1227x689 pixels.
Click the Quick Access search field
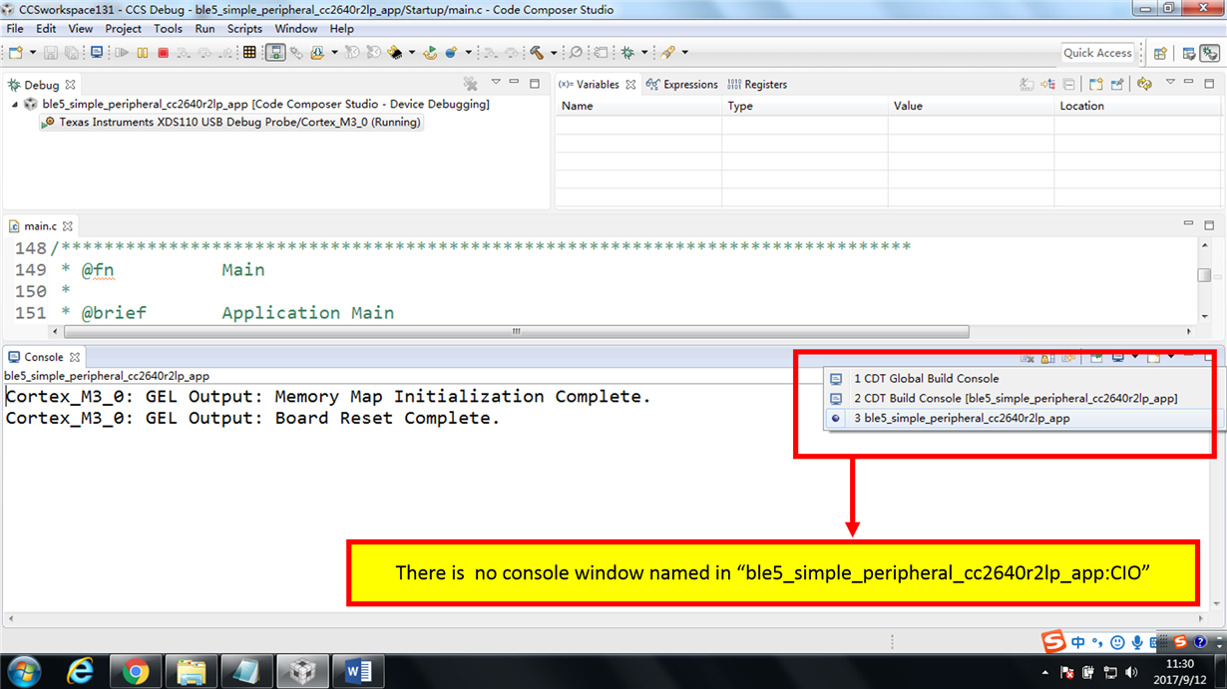pyautogui.click(x=1098, y=53)
